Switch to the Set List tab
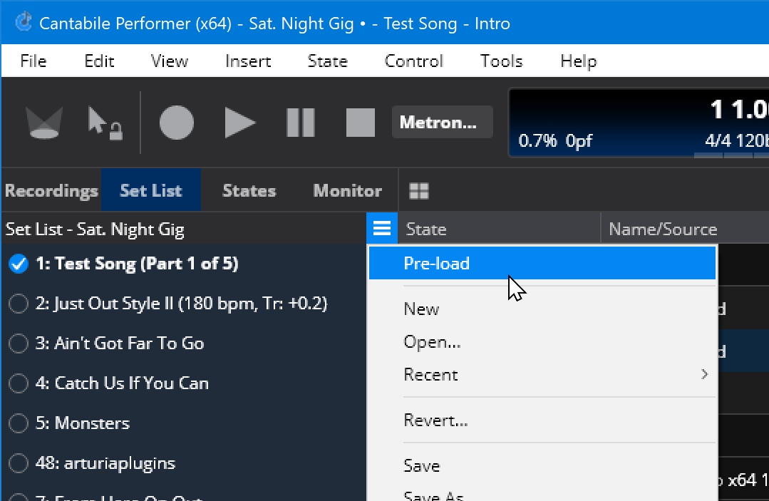 tap(151, 190)
